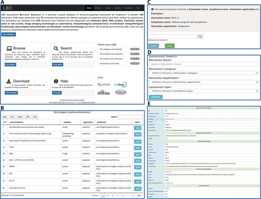The height and width of the screenshot is (199, 261).
Task: Sort table by biomarkerName column
Action: [35, 122]
